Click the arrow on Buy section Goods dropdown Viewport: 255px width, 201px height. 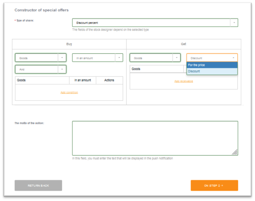(x=62, y=58)
